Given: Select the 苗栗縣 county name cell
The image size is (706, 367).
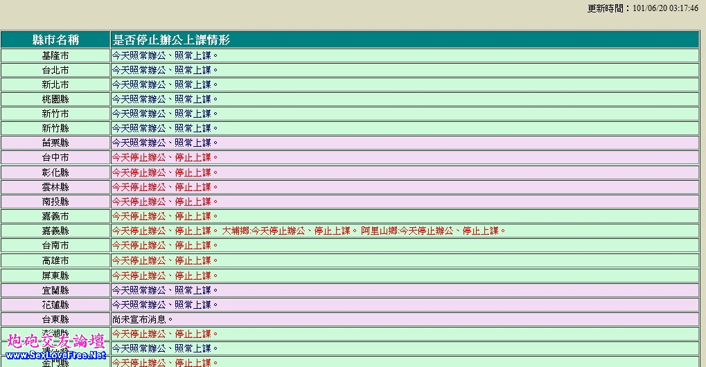Looking at the screenshot, I should 55,143.
